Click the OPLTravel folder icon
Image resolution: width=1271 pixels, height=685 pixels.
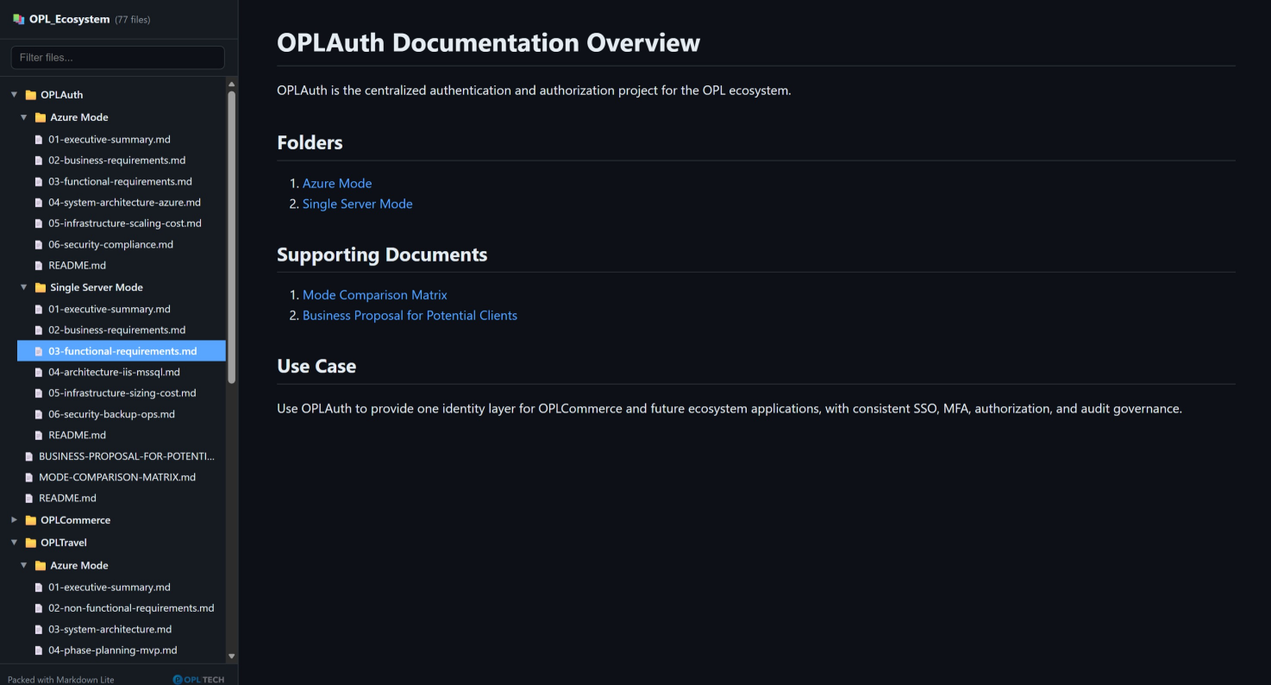[x=31, y=543]
